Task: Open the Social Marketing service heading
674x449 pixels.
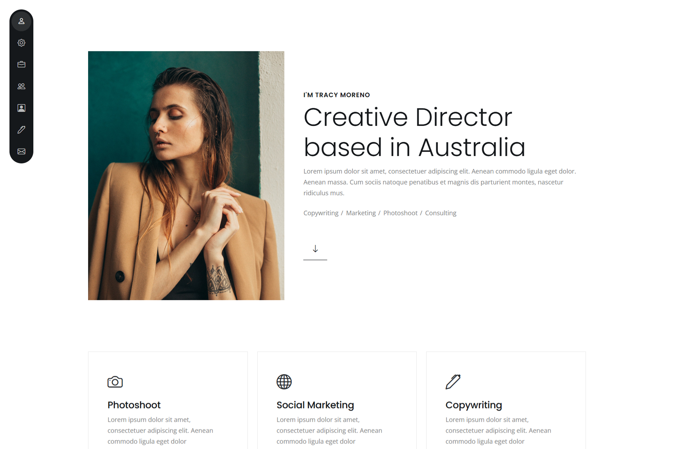Action: [x=315, y=405]
